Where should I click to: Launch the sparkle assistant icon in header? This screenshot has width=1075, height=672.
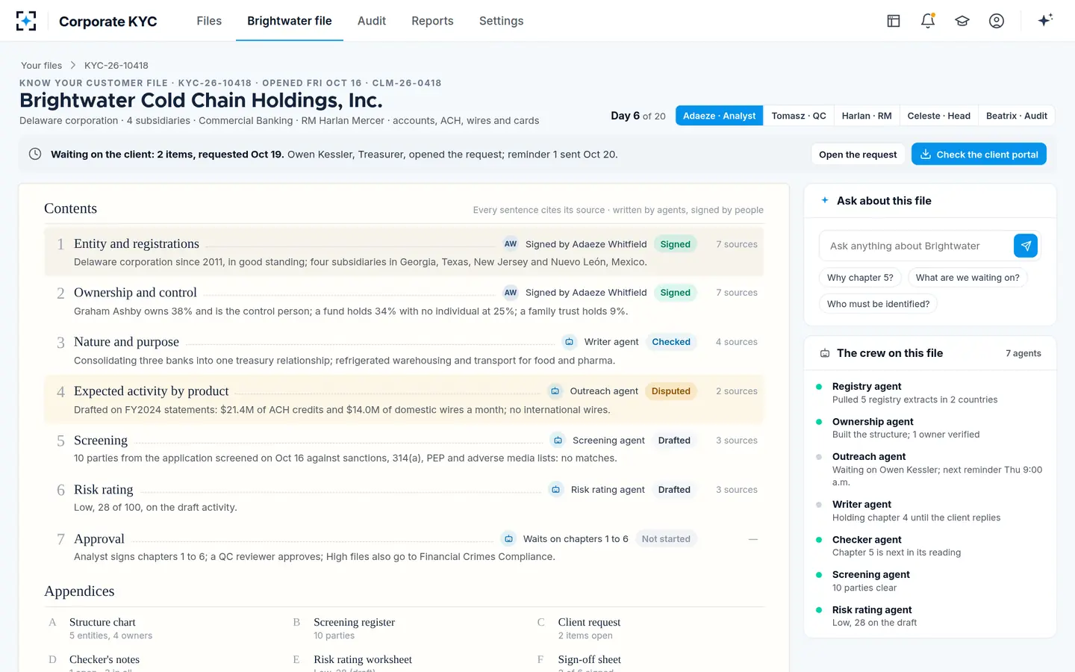pos(1045,20)
